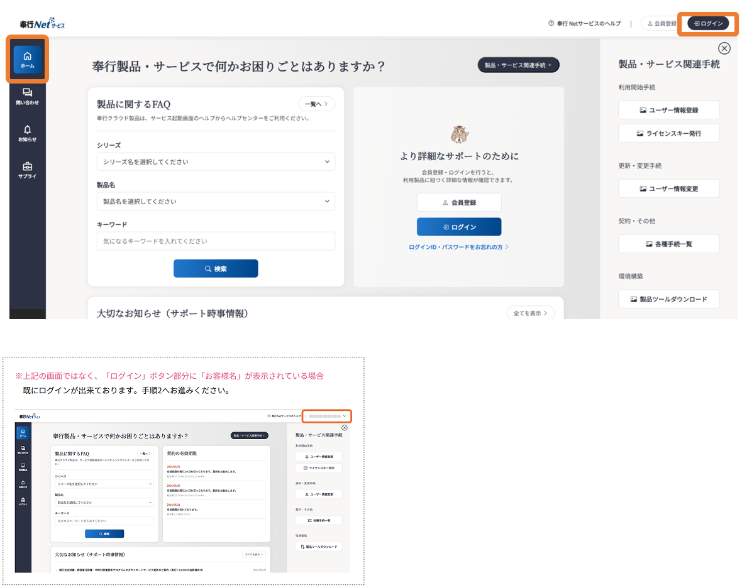Screen dimensions: 742x588
Task: Open the 問い合わせ sidebar icon
Action: 27,96
